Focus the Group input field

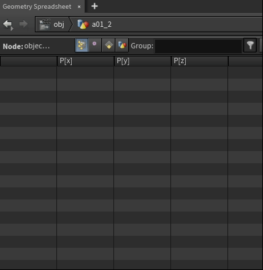click(x=199, y=46)
